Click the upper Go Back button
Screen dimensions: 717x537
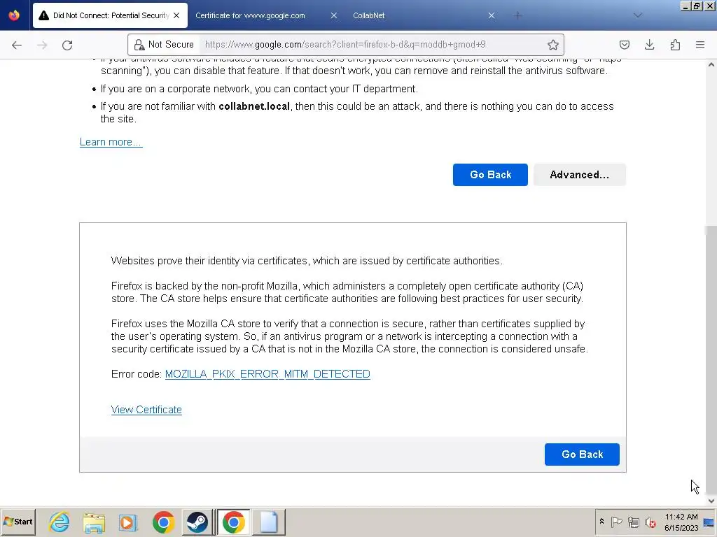point(490,175)
